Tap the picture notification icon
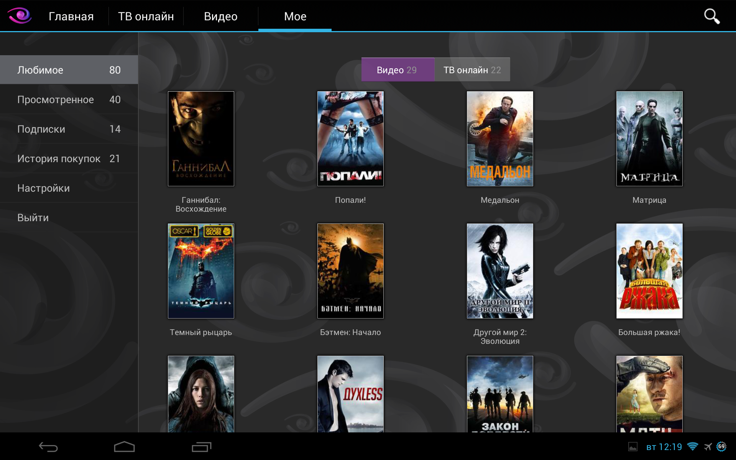 (x=633, y=447)
